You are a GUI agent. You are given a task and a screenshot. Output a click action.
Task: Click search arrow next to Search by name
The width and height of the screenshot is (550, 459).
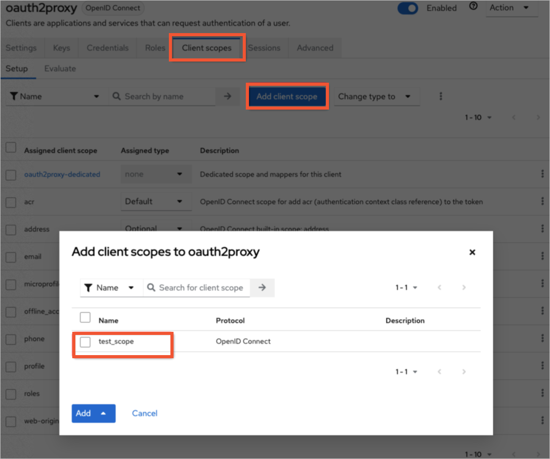[227, 96]
